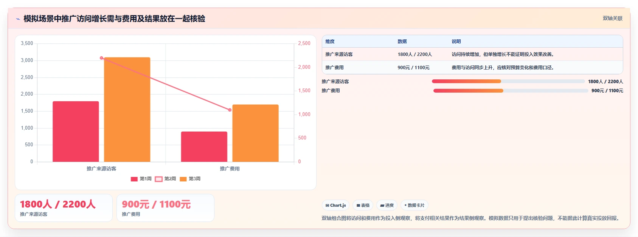The height and width of the screenshot is (237, 638).
Task: Toggle the 第1周 legend entry
Action: [x=141, y=179]
